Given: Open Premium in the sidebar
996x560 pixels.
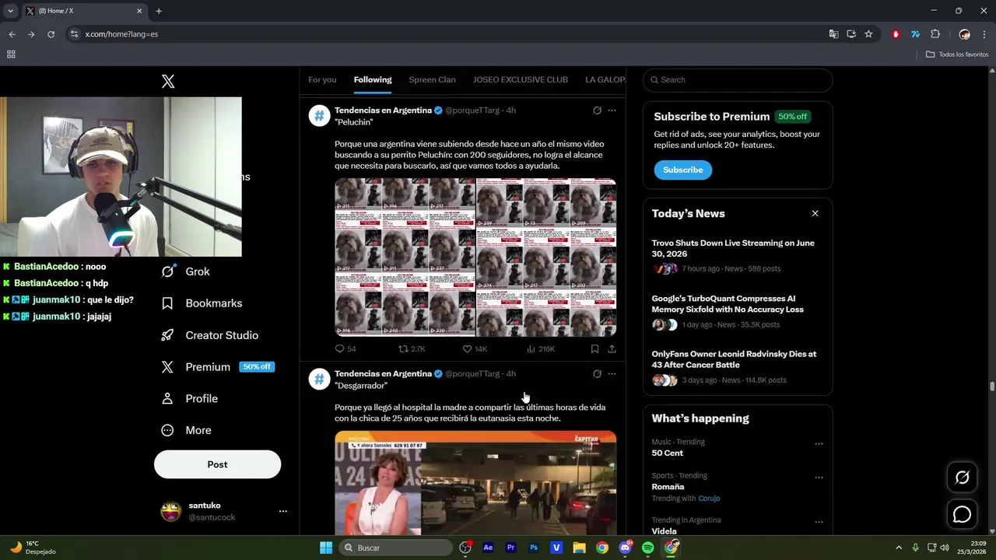Looking at the screenshot, I should tap(217, 367).
